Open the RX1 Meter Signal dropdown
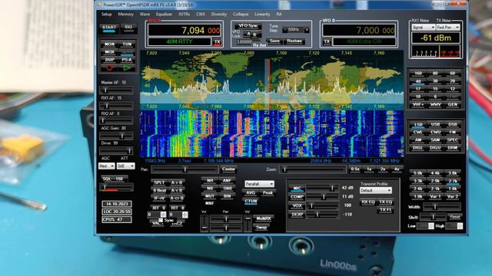492x276 pixels. [x=424, y=28]
